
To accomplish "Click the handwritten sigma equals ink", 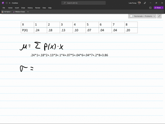I will tap(26, 69).
